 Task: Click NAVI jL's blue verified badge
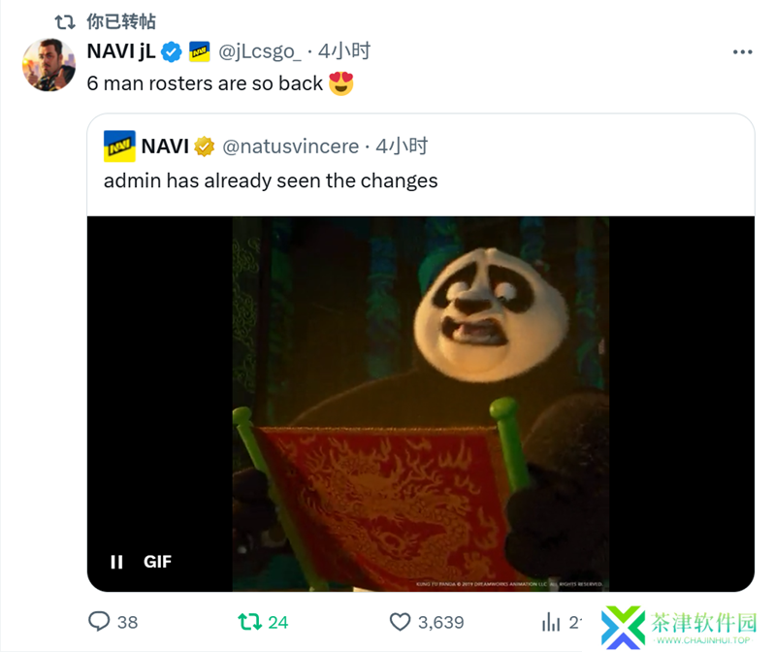pos(172,52)
